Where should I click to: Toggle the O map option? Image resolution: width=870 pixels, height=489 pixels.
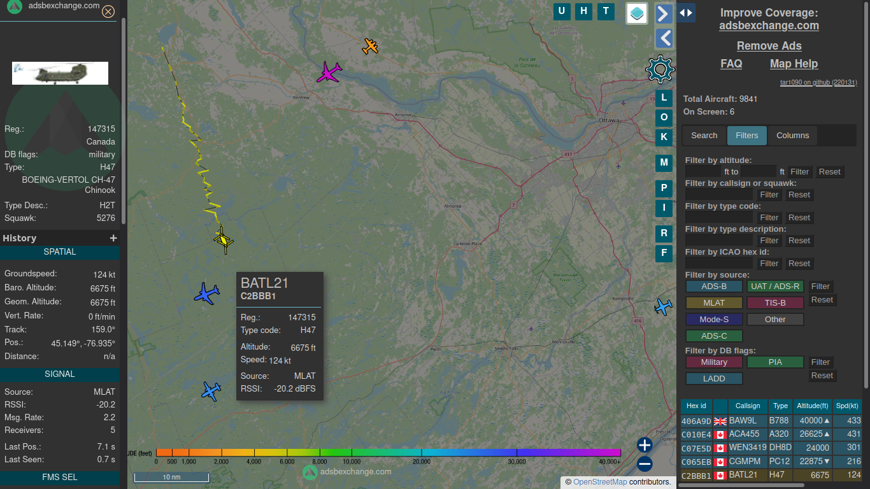click(664, 118)
